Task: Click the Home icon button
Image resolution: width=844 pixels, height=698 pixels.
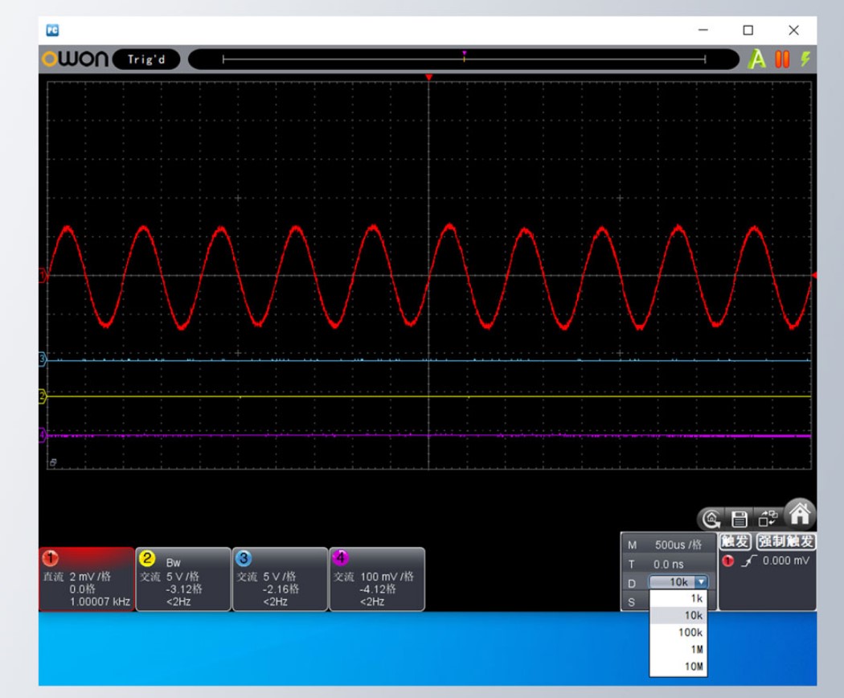Action: (799, 513)
